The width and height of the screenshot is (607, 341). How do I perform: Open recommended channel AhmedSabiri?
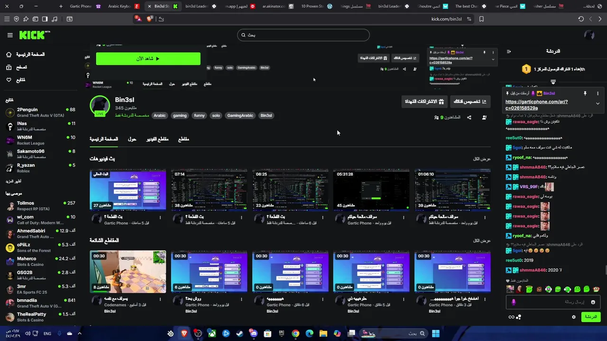pos(40,233)
